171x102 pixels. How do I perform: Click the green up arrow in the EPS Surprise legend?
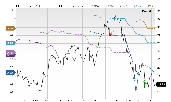coord(37,6)
